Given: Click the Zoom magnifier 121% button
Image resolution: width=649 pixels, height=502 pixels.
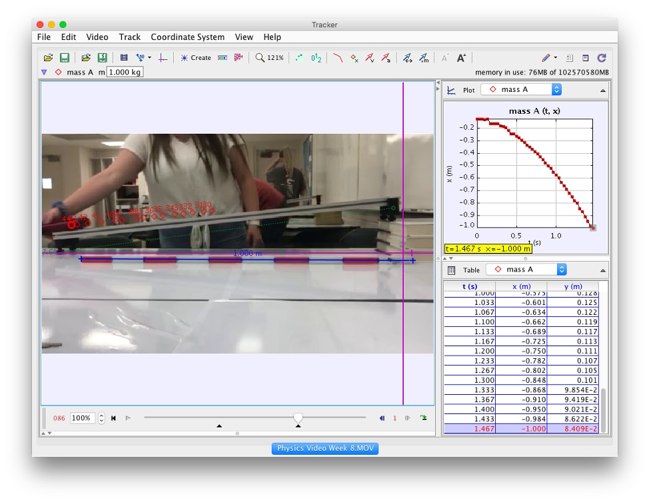Looking at the screenshot, I should (269, 58).
